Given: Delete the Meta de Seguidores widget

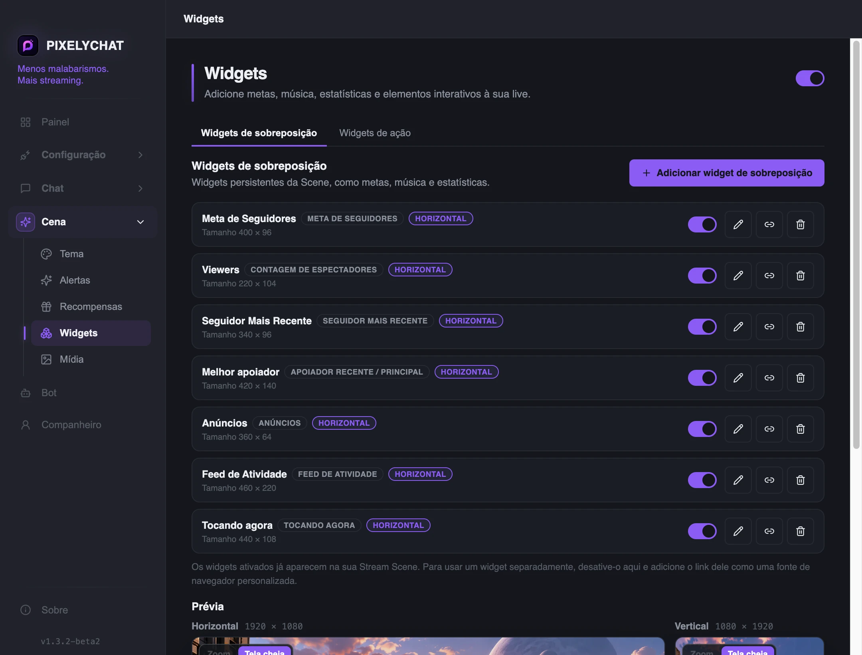Looking at the screenshot, I should 800,224.
